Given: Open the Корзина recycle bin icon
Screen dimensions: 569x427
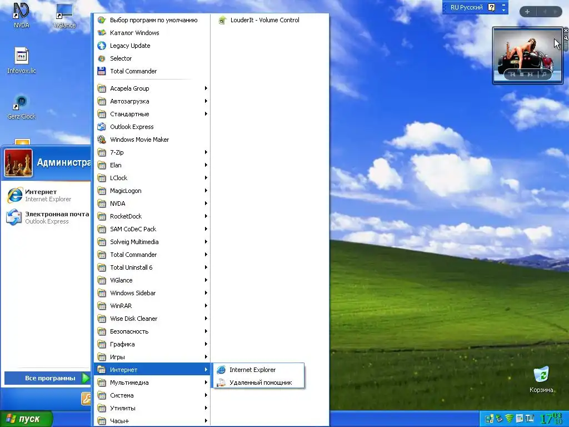Looking at the screenshot, I should click(x=541, y=379).
